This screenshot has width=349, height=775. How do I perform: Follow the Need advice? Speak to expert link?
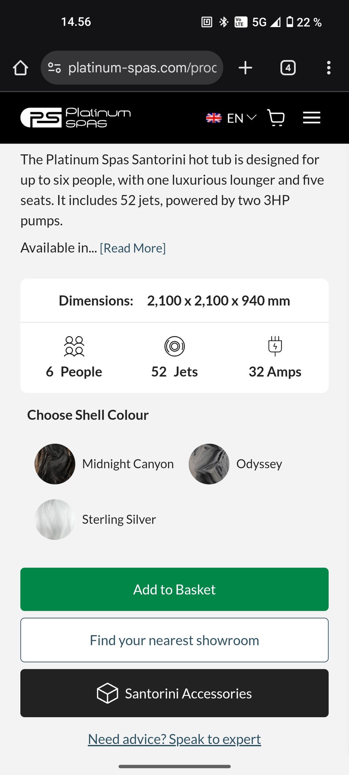tap(174, 739)
